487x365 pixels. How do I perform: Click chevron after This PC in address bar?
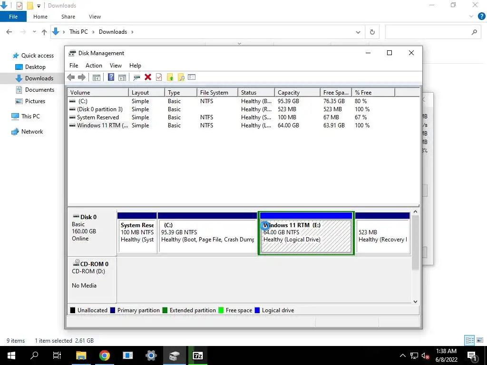tap(93, 32)
